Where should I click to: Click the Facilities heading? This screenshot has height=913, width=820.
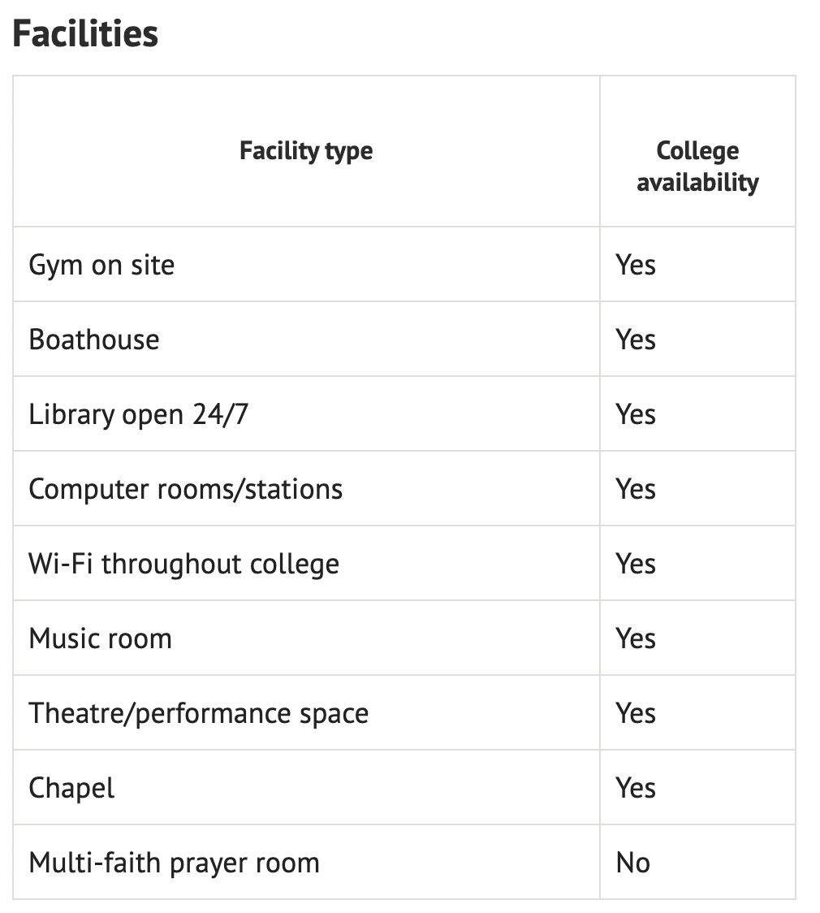(85, 34)
